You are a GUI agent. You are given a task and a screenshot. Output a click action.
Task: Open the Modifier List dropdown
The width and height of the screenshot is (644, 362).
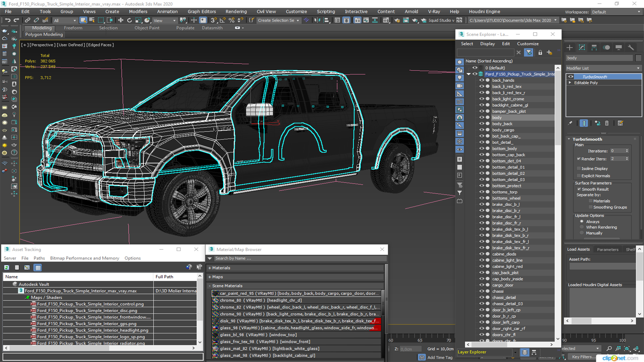603,68
